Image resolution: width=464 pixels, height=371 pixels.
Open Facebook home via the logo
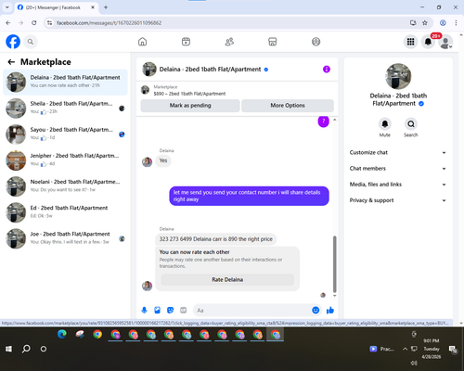13,42
